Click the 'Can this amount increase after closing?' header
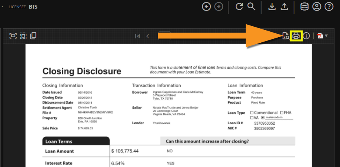 click(x=207, y=142)
